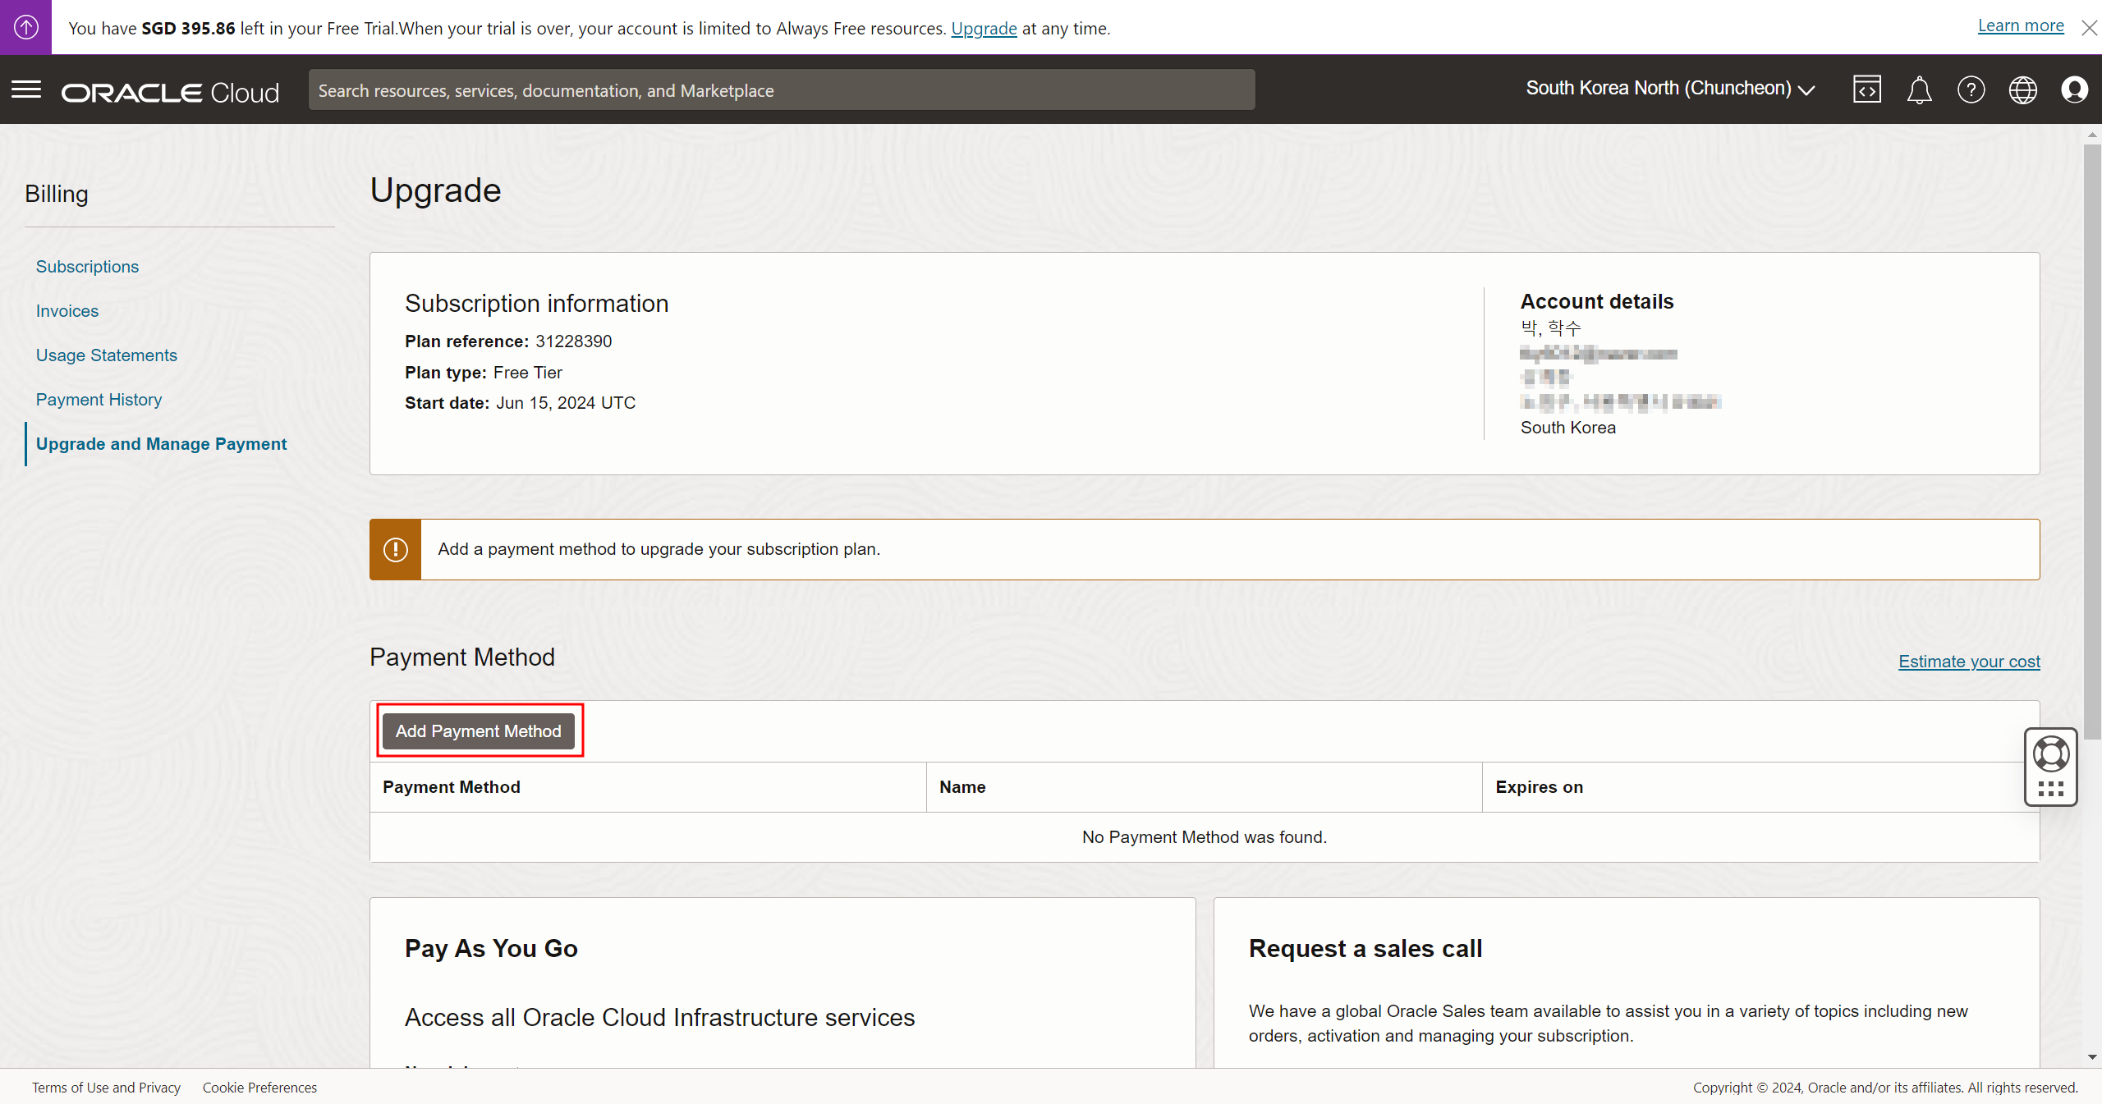Follow the Upgrade link in trial banner

click(x=984, y=28)
